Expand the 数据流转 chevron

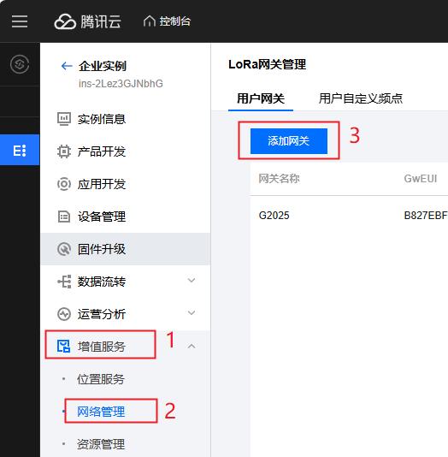point(192,281)
